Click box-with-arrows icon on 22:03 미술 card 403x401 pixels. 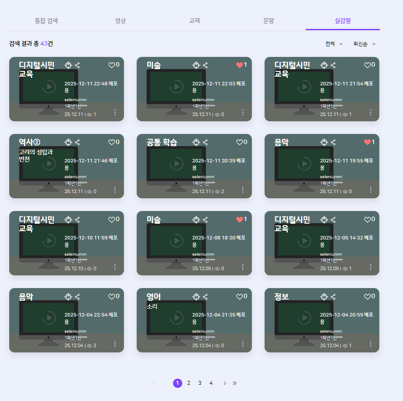click(196, 65)
